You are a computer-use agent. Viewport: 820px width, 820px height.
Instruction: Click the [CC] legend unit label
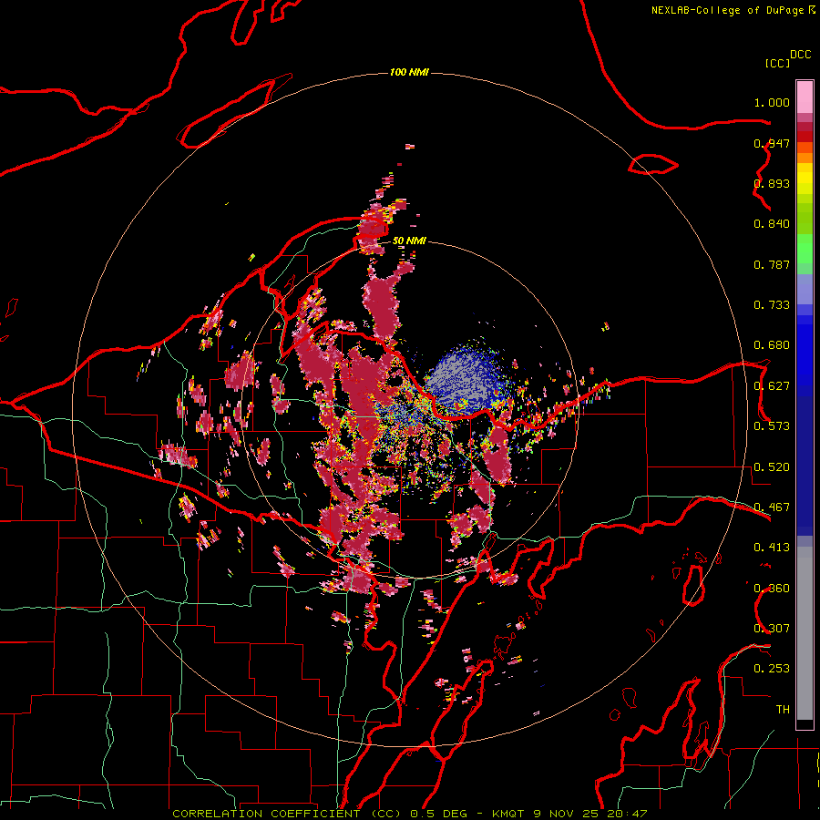click(777, 63)
